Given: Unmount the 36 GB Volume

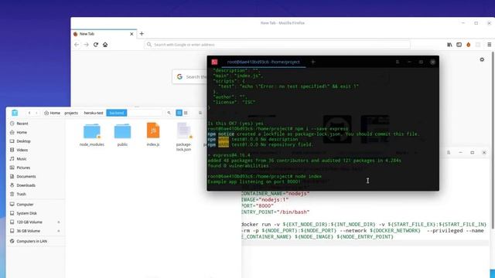Looking at the screenshot, I should (59, 231).
